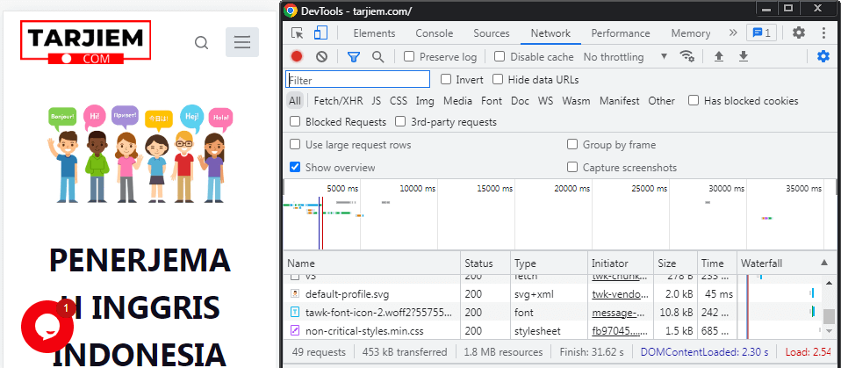Click the export HAR download icon
The image size is (841, 368).
(x=744, y=56)
